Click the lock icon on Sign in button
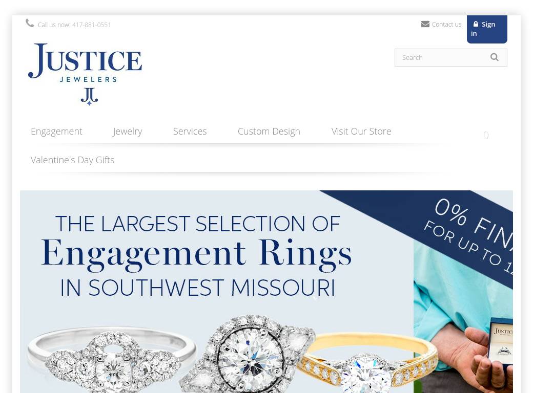Image resolution: width=533 pixels, height=393 pixels. click(476, 24)
